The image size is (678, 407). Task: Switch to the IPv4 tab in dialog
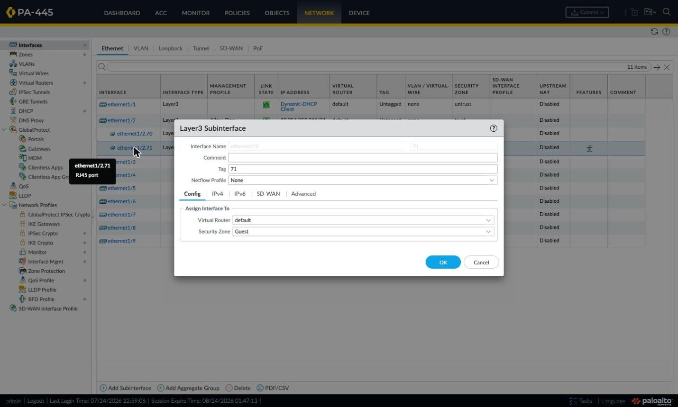pyautogui.click(x=217, y=194)
